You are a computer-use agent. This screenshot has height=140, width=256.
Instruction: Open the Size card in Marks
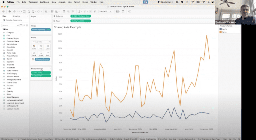click(41, 47)
